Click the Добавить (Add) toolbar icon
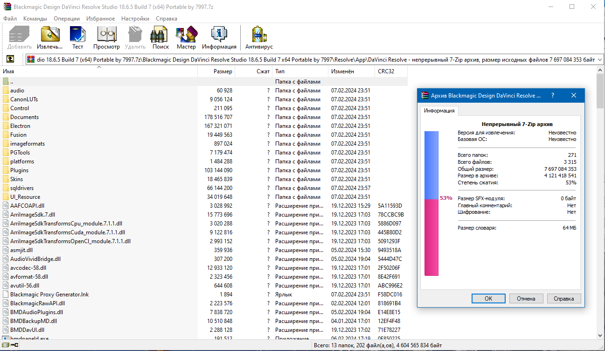 point(19,37)
